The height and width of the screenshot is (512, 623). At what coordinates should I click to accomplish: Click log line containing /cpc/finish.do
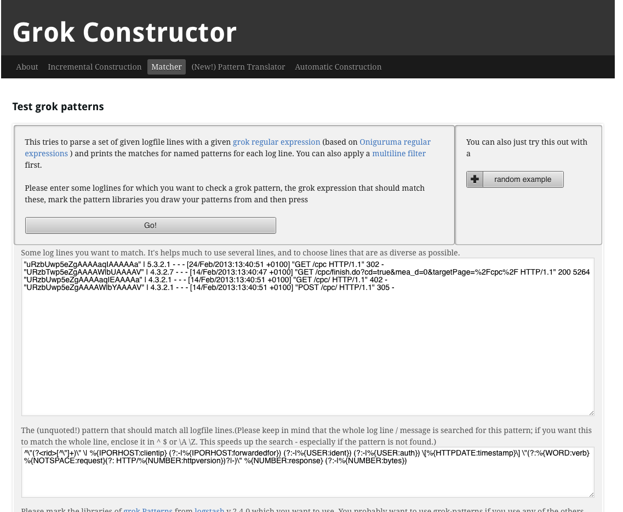click(307, 272)
